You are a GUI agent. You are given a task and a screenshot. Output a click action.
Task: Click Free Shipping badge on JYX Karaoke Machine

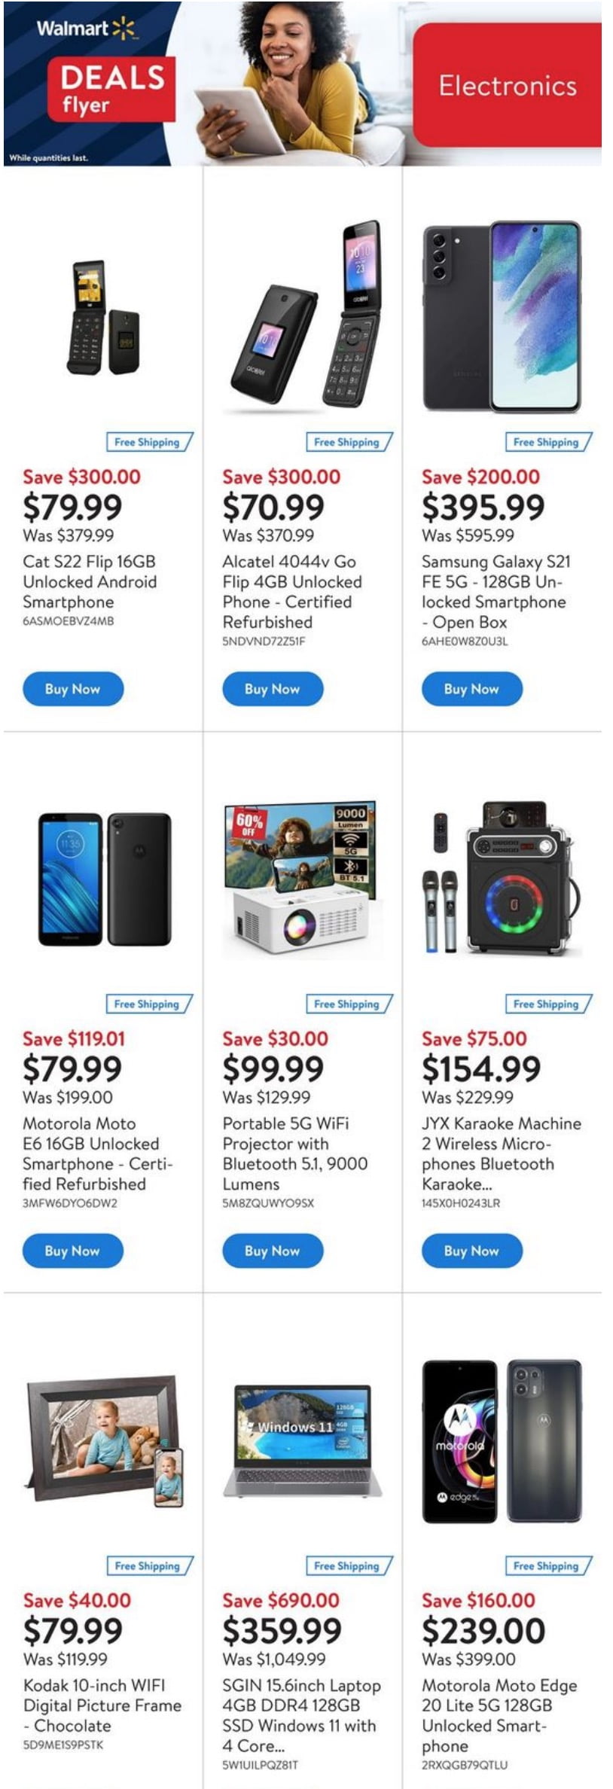547,1004
